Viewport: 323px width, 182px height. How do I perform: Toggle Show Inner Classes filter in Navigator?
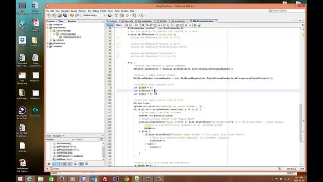pyautogui.click(x=70, y=164)
